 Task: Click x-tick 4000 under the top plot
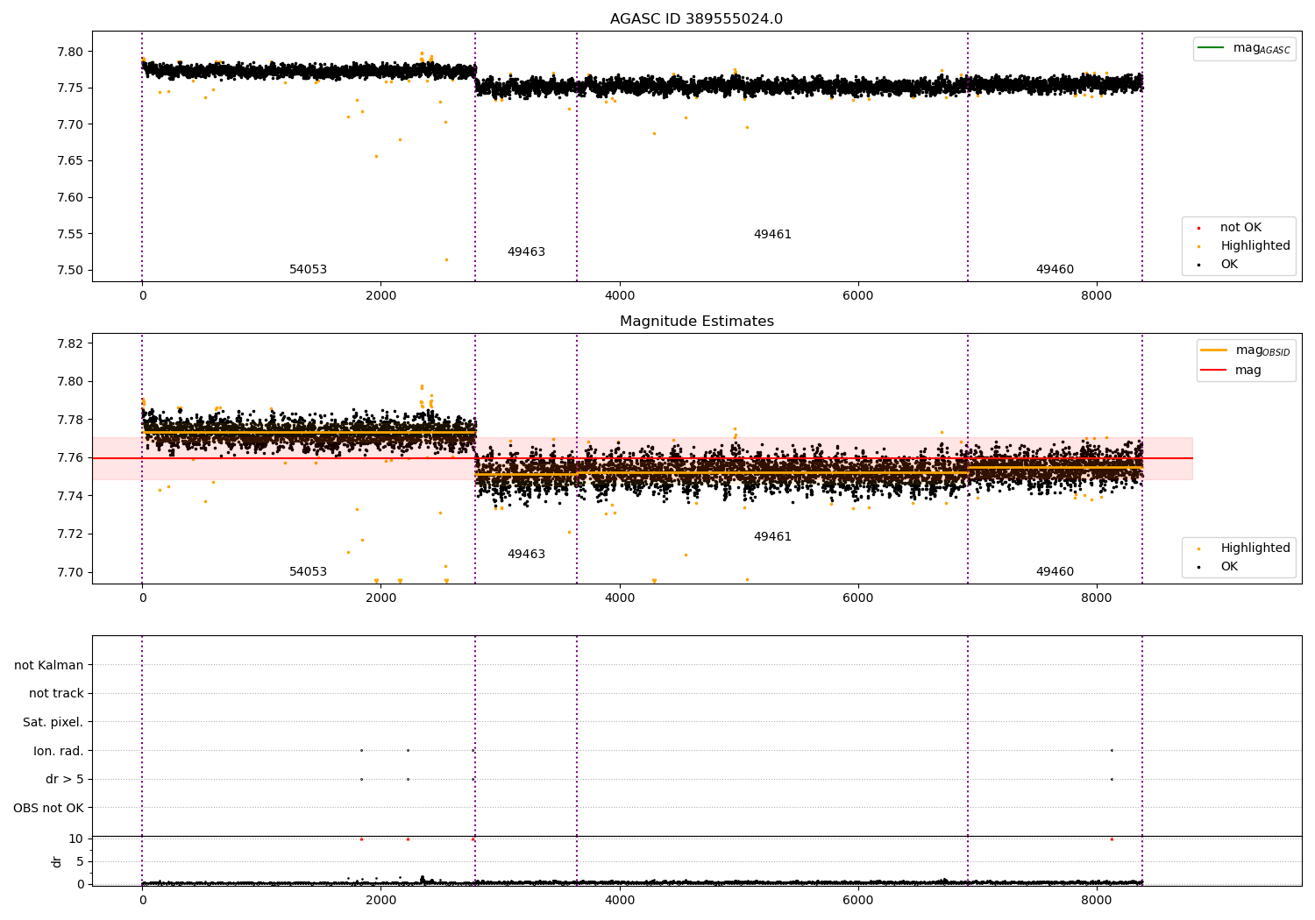click(x=620, y=296)
